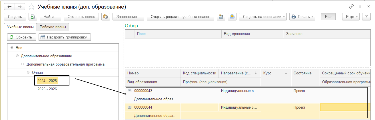Click the document stack icon before envelope
Image resolution: width=375 pixels, height=120 pixels.
[x=221, y=17]
